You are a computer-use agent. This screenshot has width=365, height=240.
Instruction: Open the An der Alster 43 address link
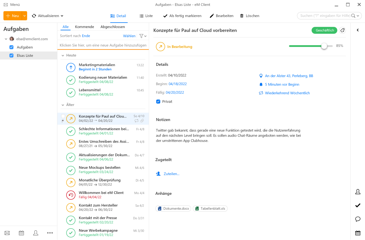[289, 76]
